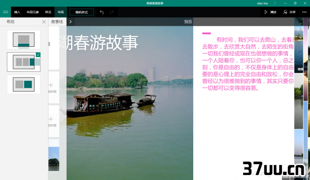Screen dimensions: 310x180
Task: Share this Sway with others
Action: coord(289,12)
